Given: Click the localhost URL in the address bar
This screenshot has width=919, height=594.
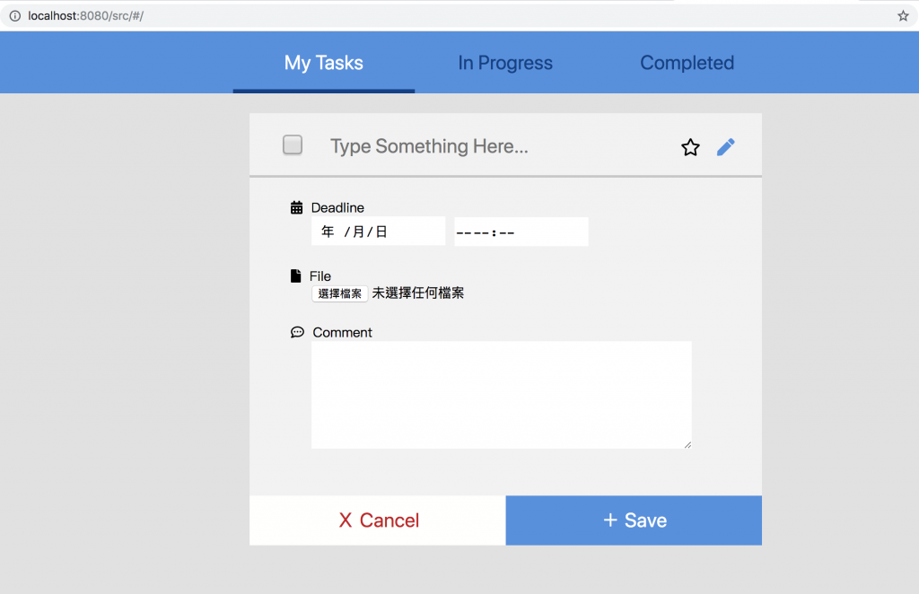Looking at the screenshot, I should point(85,16).
